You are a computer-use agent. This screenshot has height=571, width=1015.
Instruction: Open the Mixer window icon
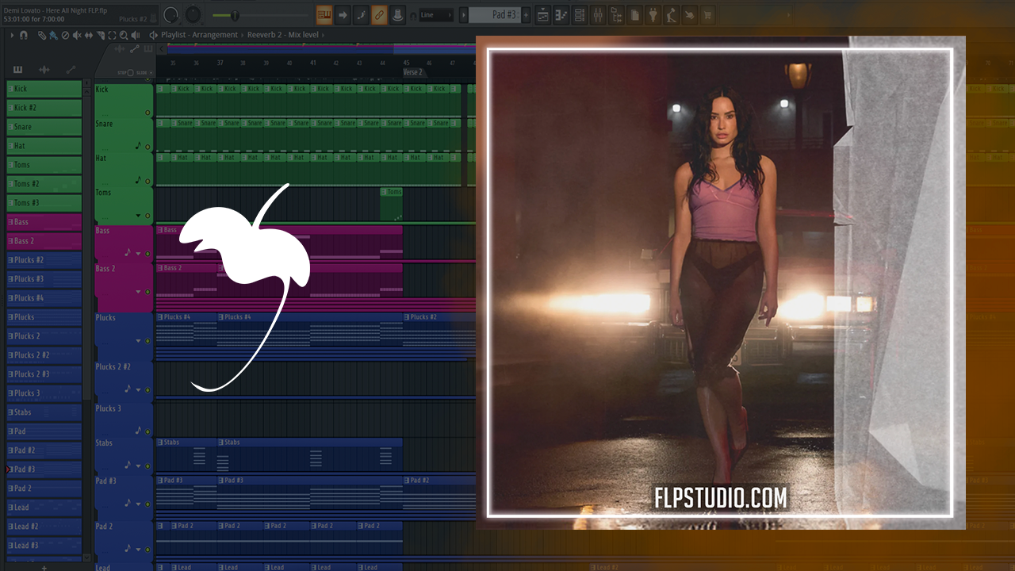point(598,15)
